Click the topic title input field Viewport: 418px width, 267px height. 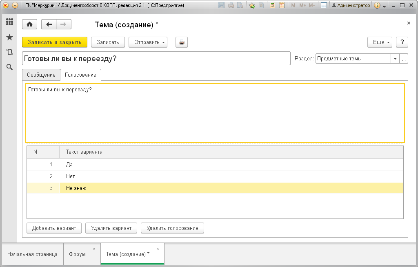click(156, 58)
